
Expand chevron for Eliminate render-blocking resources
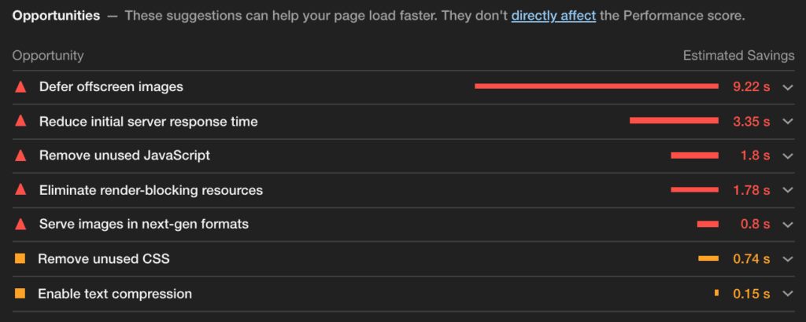pos(788,190)
